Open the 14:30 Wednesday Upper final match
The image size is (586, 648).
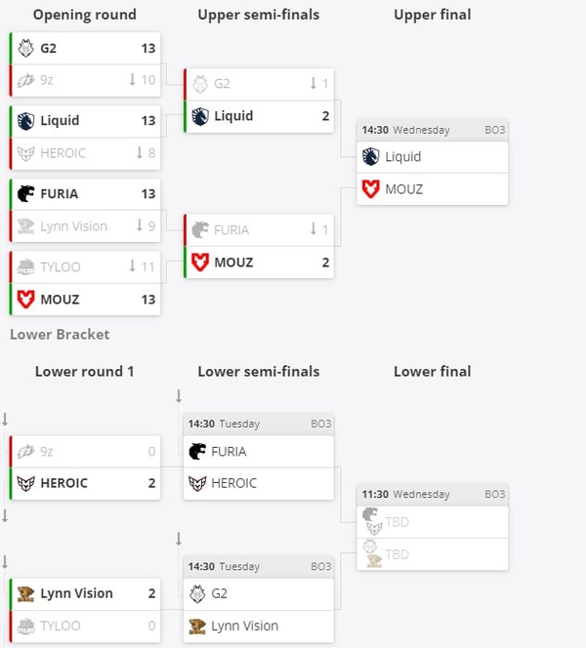click(x=434, y=130)
